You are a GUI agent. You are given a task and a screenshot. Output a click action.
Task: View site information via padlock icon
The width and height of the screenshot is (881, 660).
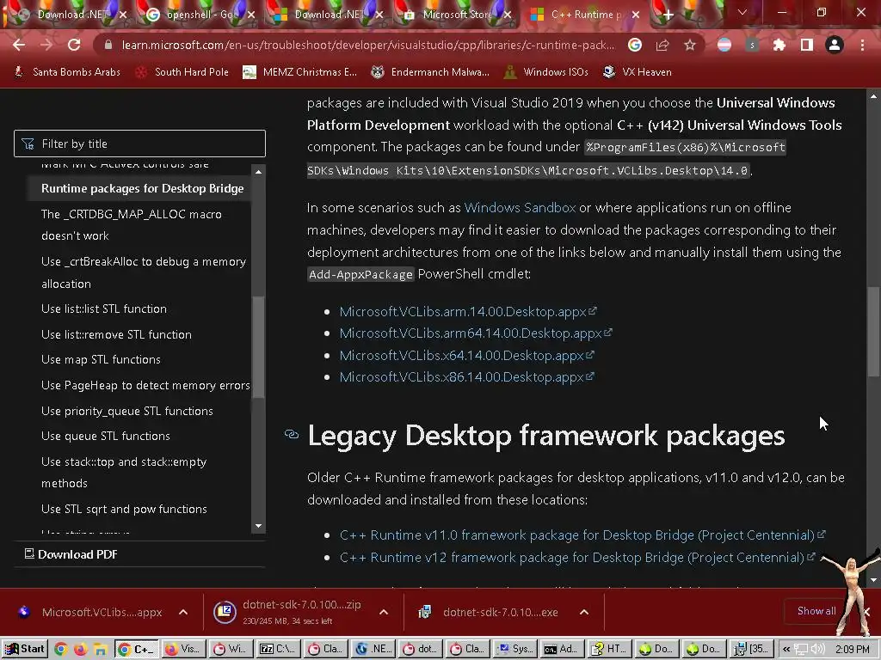click(108, 45)
